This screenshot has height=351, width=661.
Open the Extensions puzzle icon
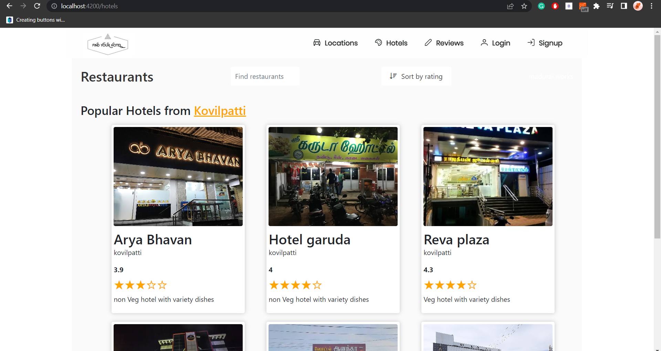point(596,6)
